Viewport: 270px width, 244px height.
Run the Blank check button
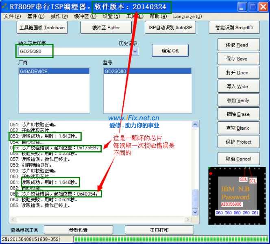(237, 128)
